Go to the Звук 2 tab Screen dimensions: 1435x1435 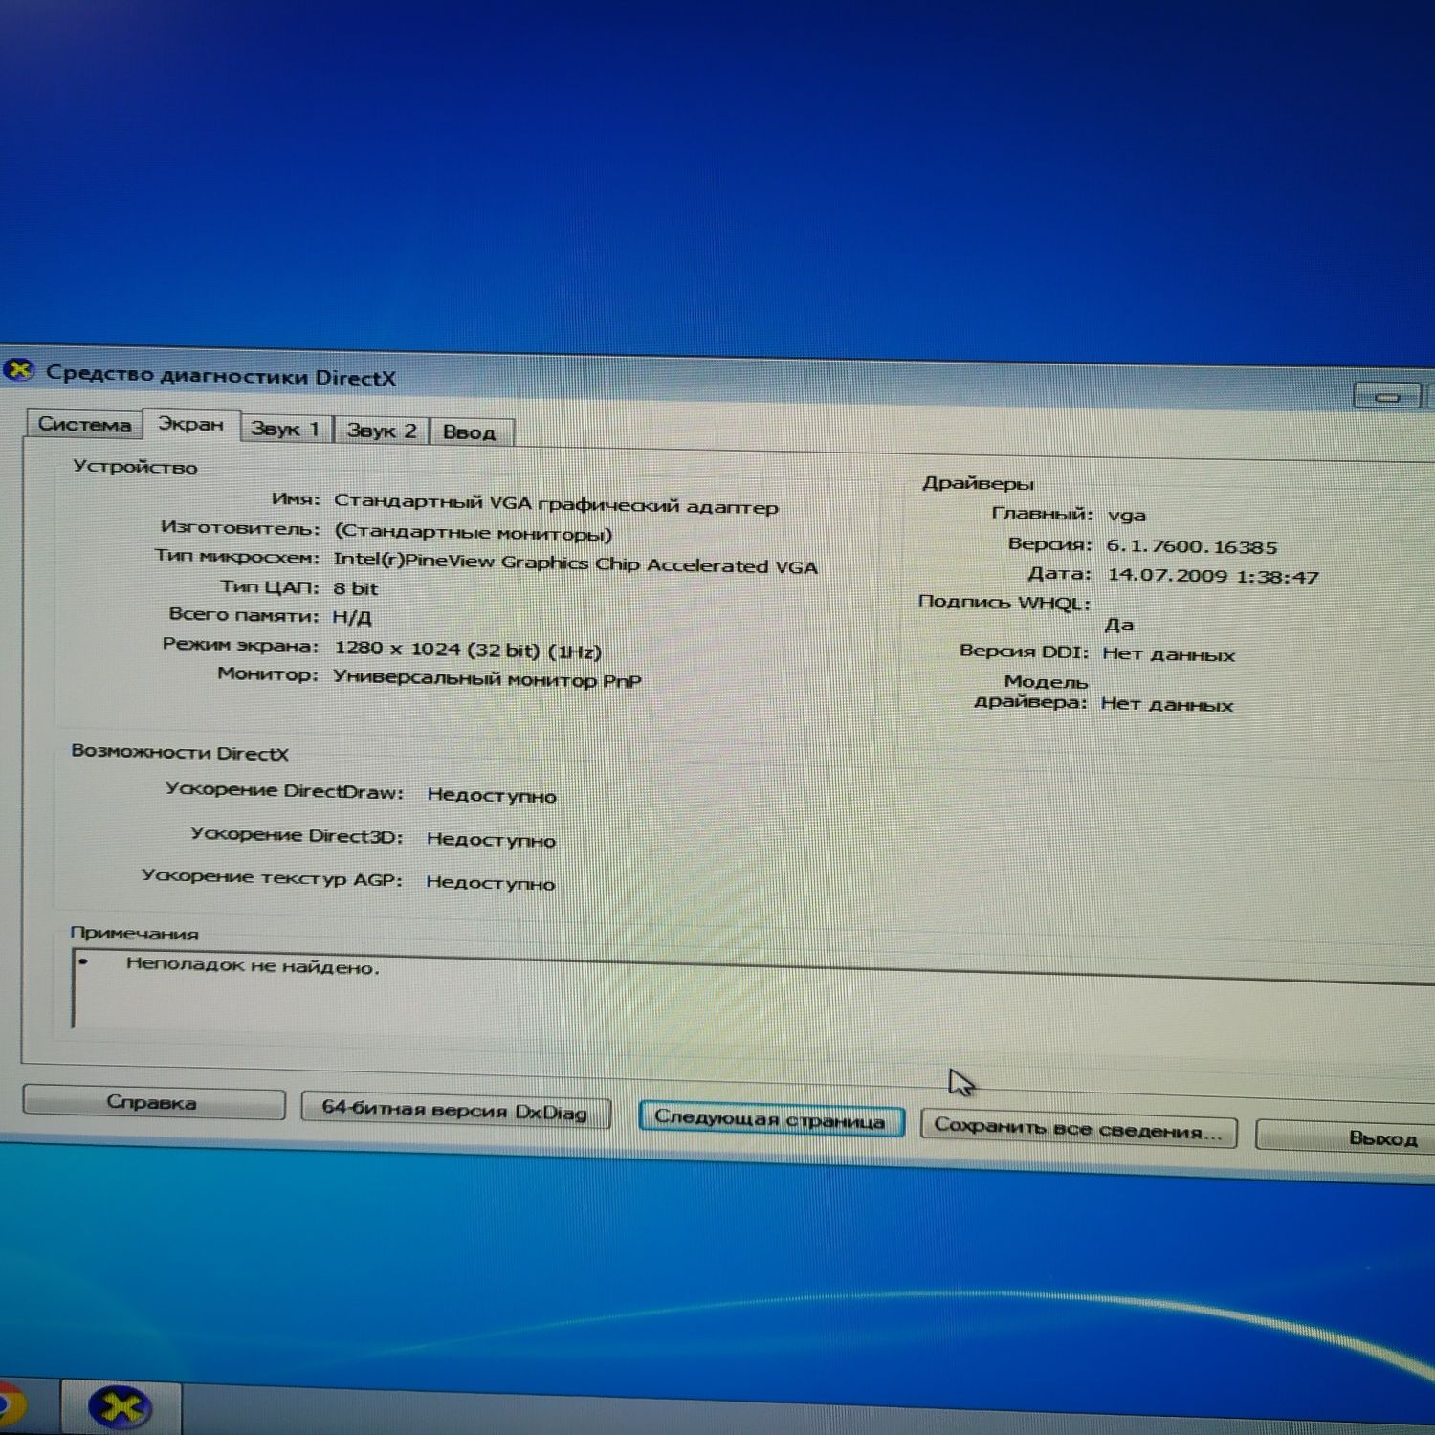tap(382, 431)
